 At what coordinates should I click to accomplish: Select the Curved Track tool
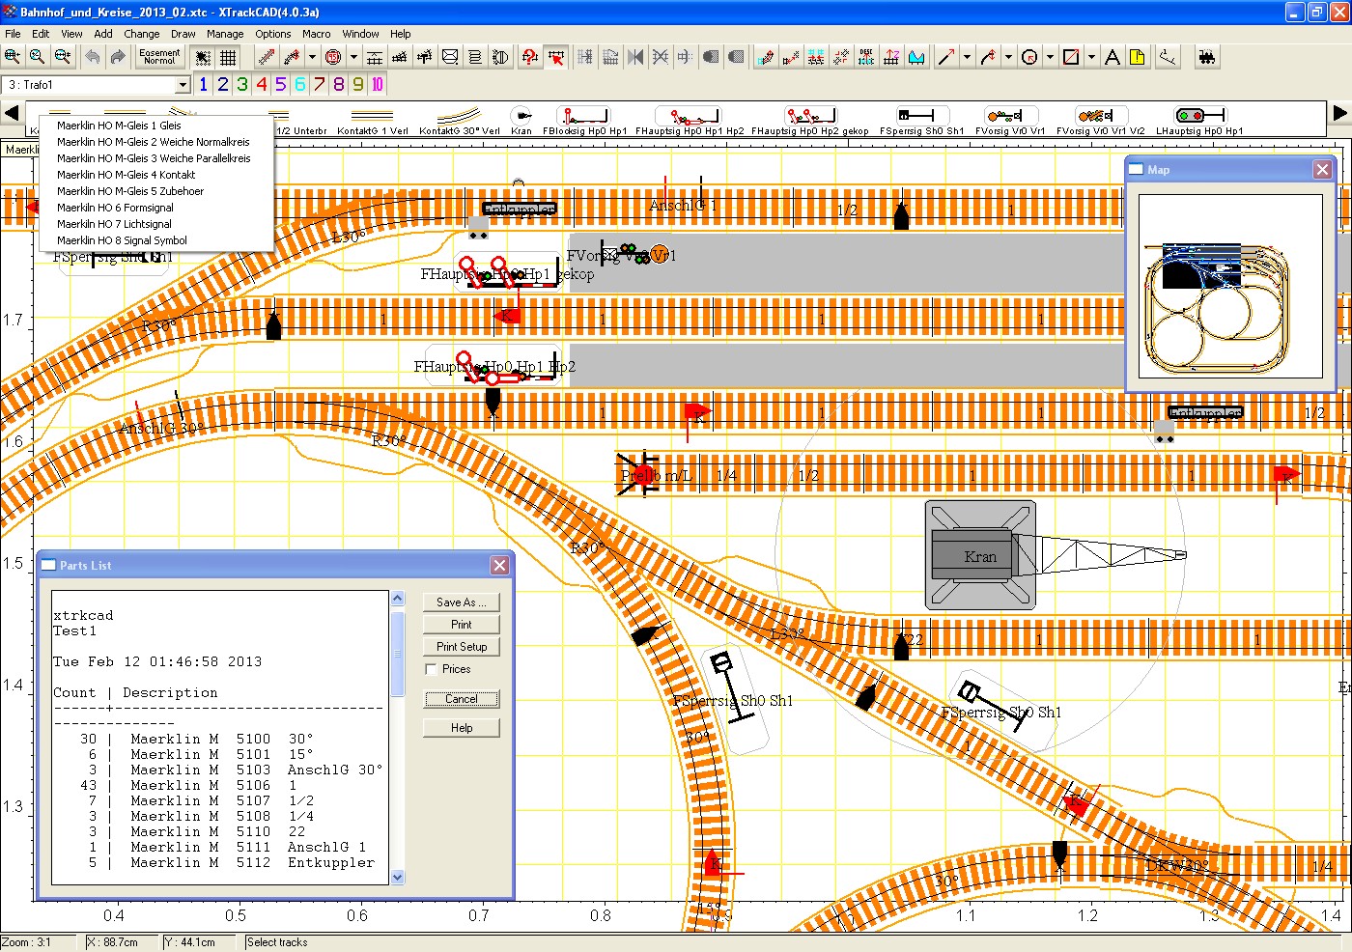coord(292,57)
